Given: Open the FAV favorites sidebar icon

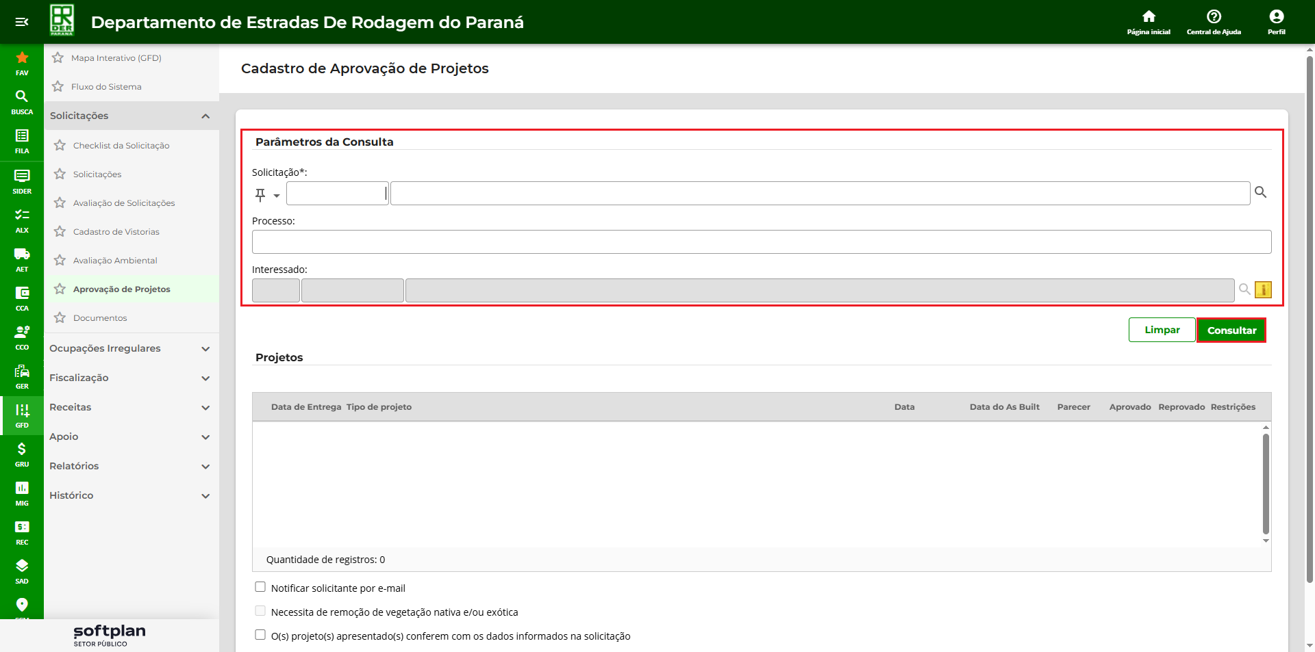Looking at the screenshot, I should click(x=22, y=62).
